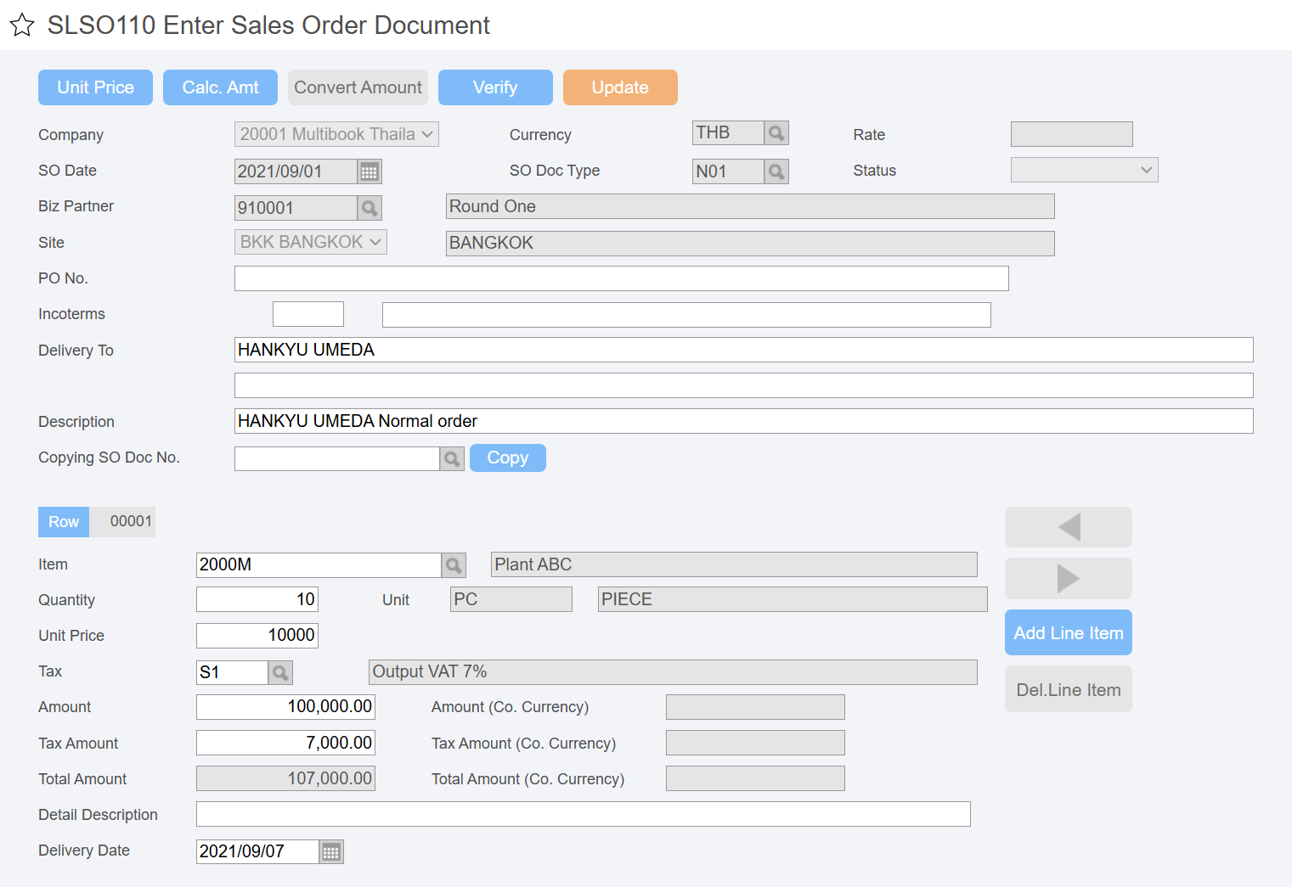
Task: Open SO Doc Type lookup search icon
Action: [x=776, y=171]
